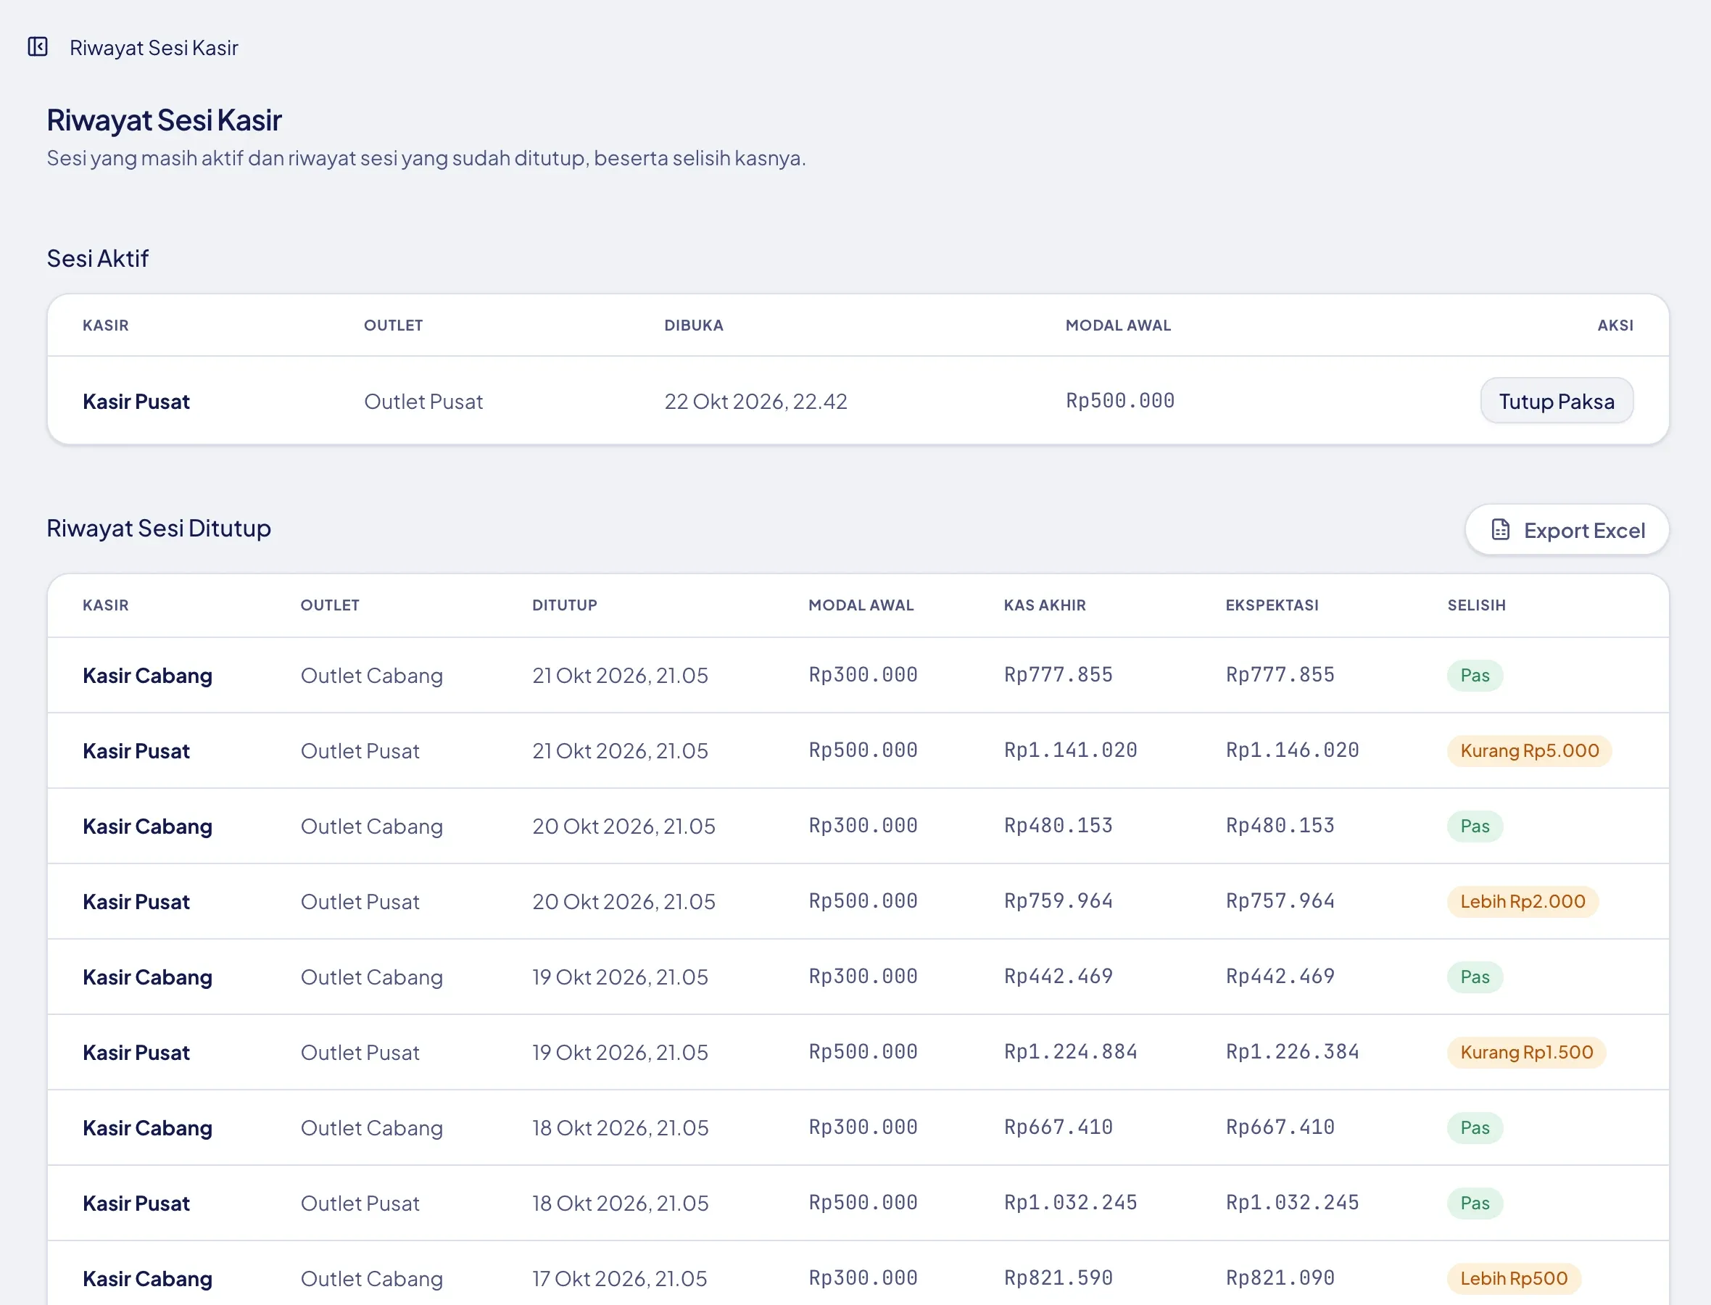Click the Aksi column header
The width and height of the screenshot is (1711, 1305).
[1615, 326]
